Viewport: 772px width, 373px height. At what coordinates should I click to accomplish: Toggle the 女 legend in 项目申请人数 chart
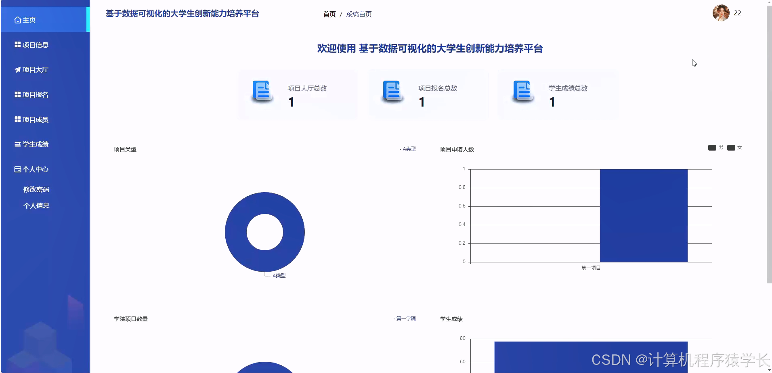tap(734, 147)
